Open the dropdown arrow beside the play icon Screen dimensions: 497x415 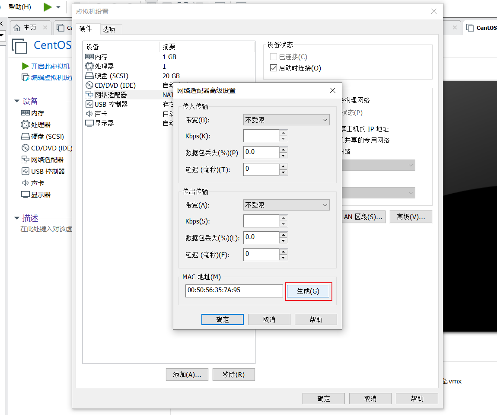(58, 7)
